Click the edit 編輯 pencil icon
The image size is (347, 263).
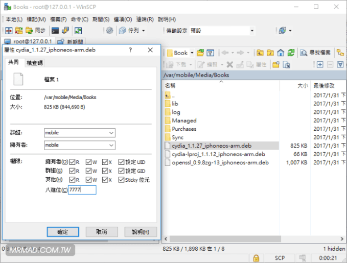(x=207, y=64)
